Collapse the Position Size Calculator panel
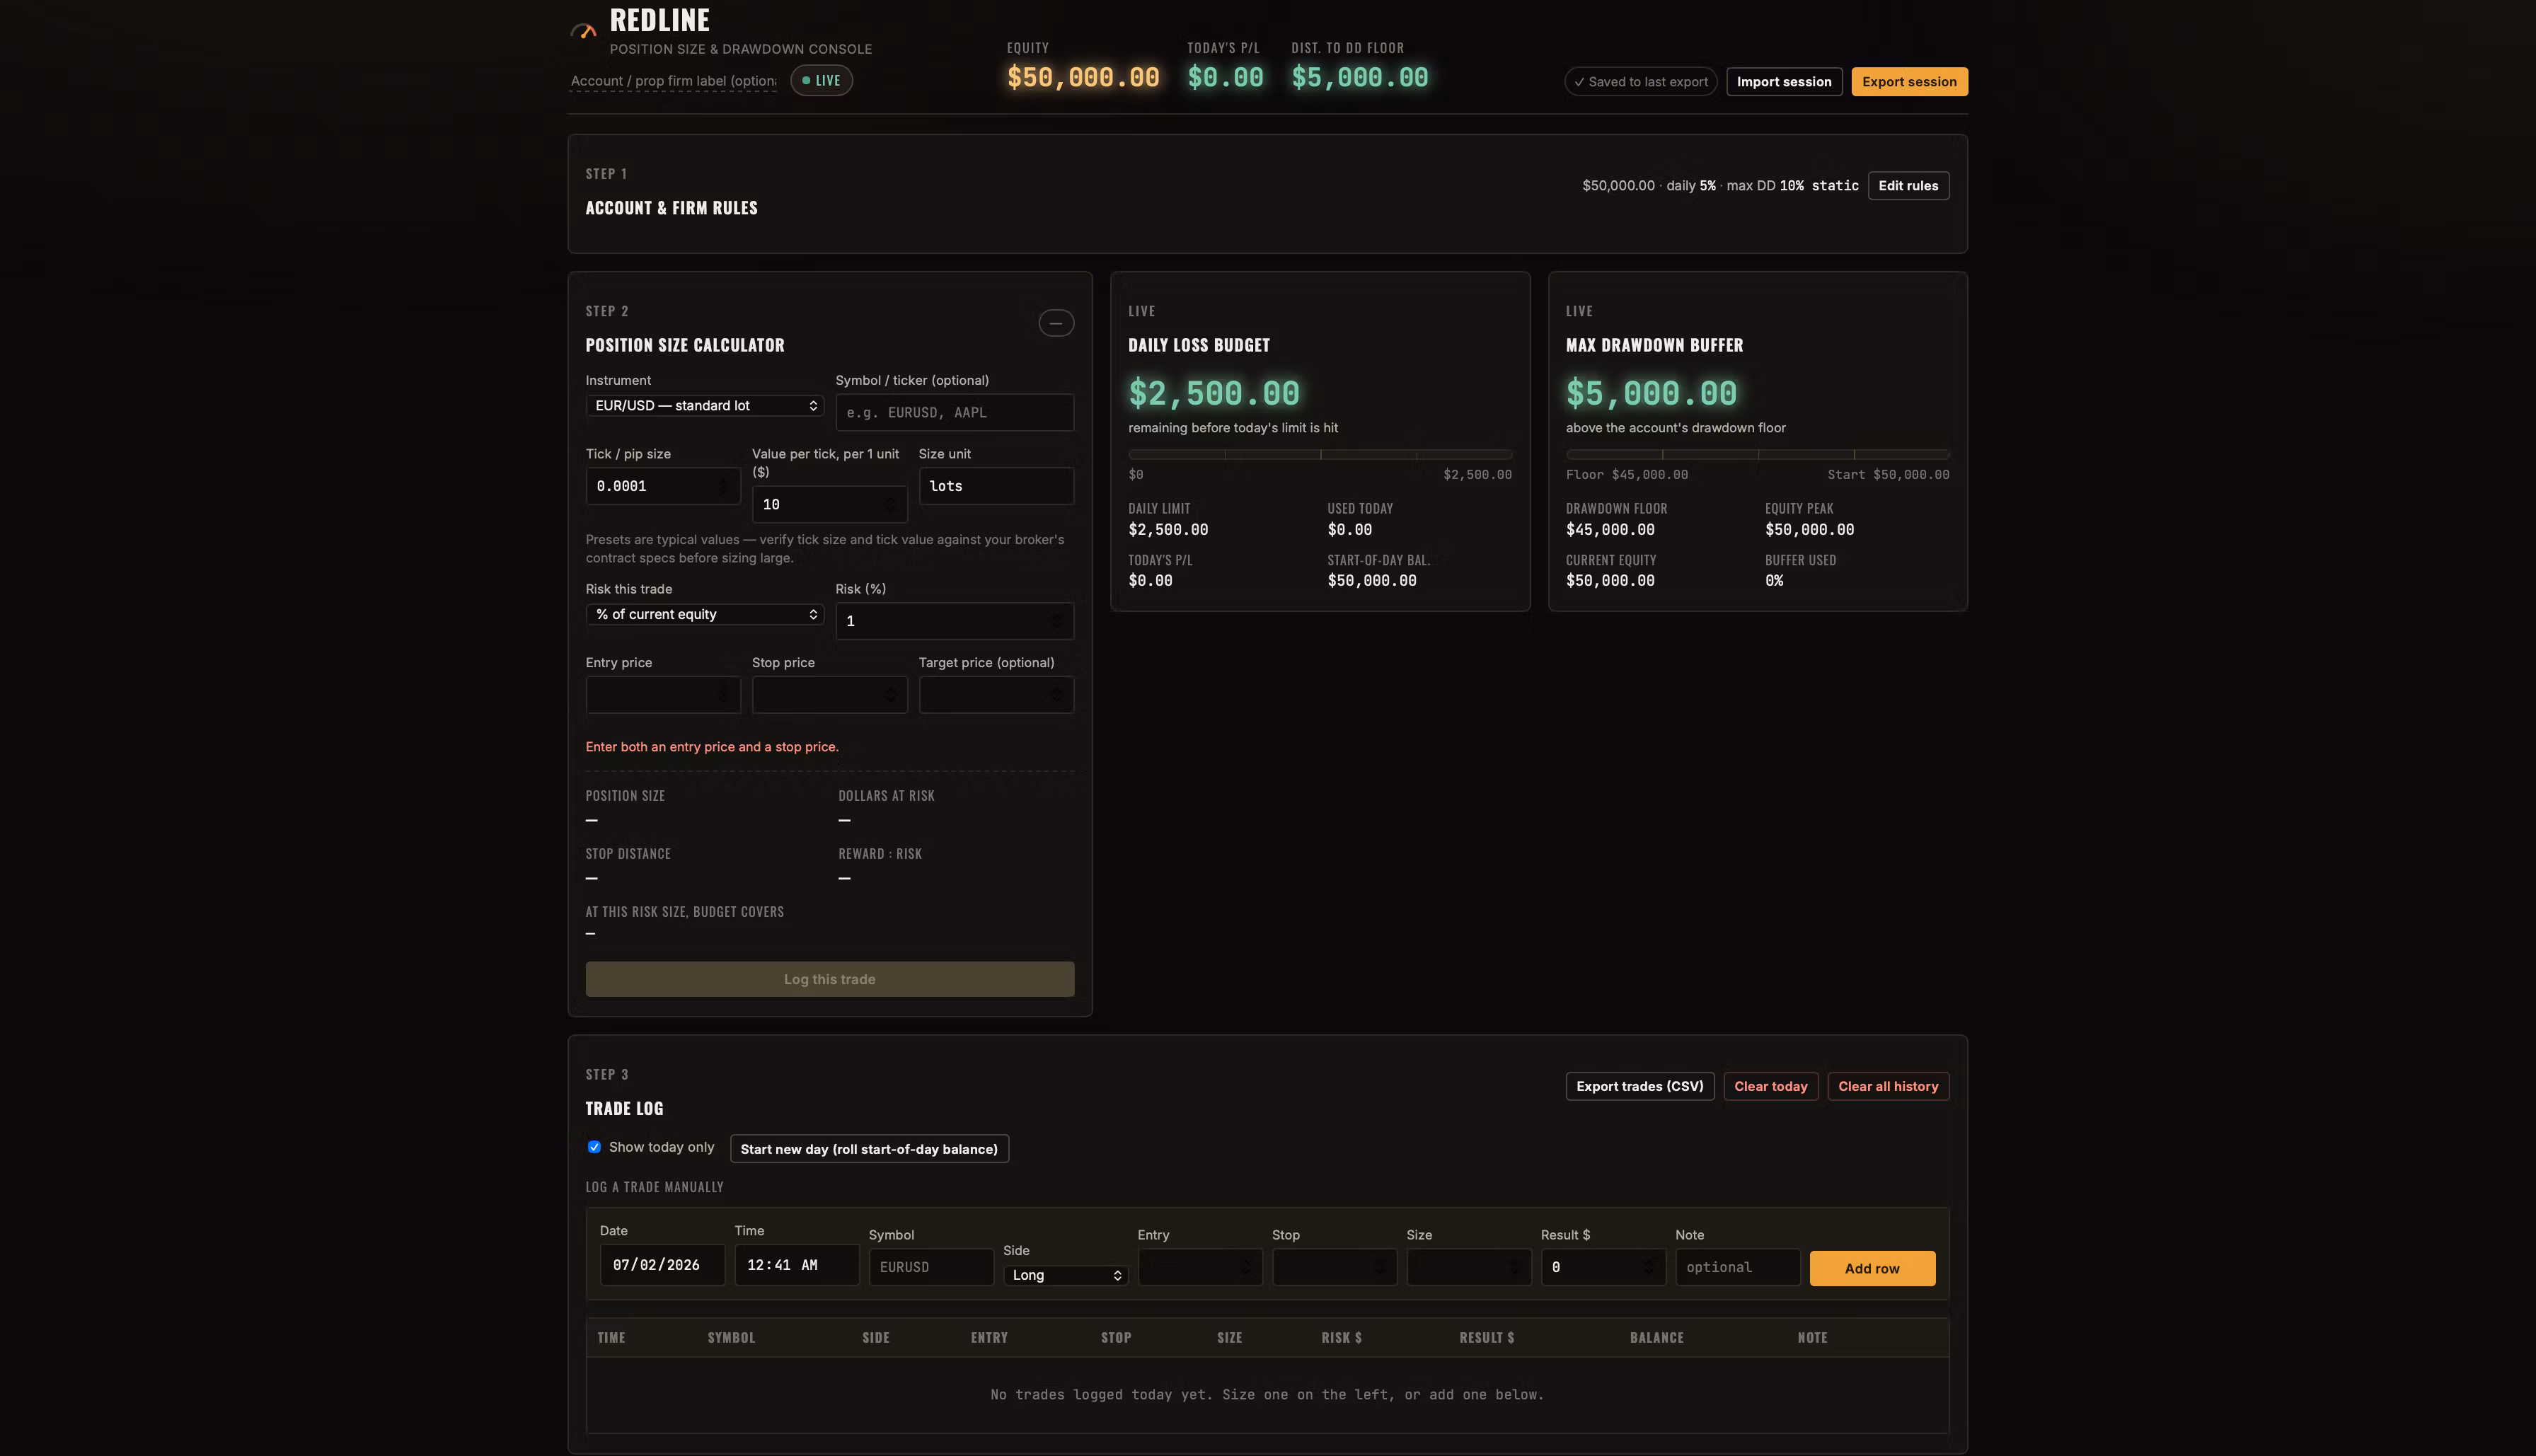Viewport: 2536px width, 1456px height. 1056,323
